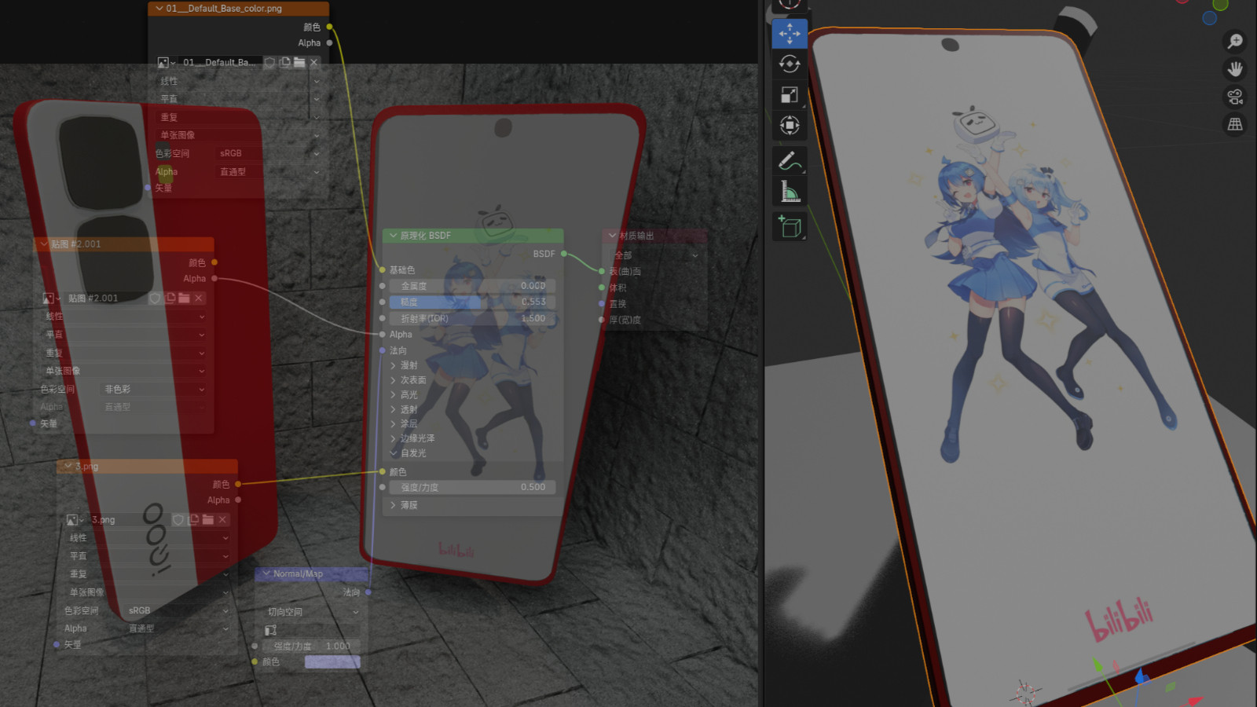Click the Normal Map color swatch
Screen dimensions: 1257x707
click(332, 662)
